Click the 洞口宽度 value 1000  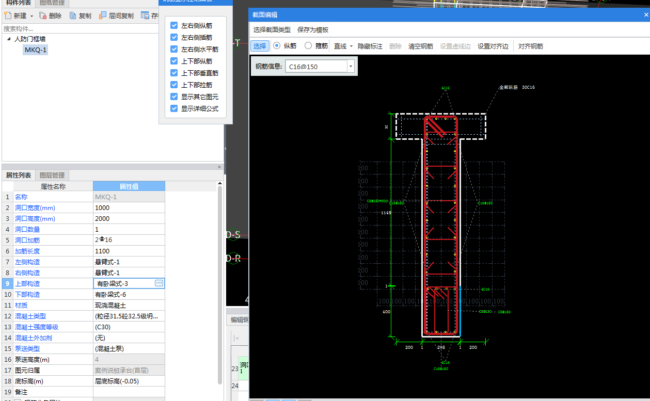[129, 207]
